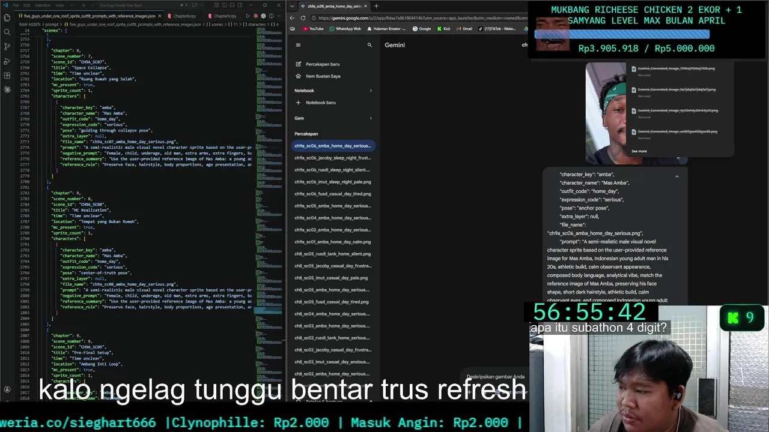The image size is (769, 432).
Task: Open Gmail bookmark in bookmarks bar
Action: (x=464, y=29)
